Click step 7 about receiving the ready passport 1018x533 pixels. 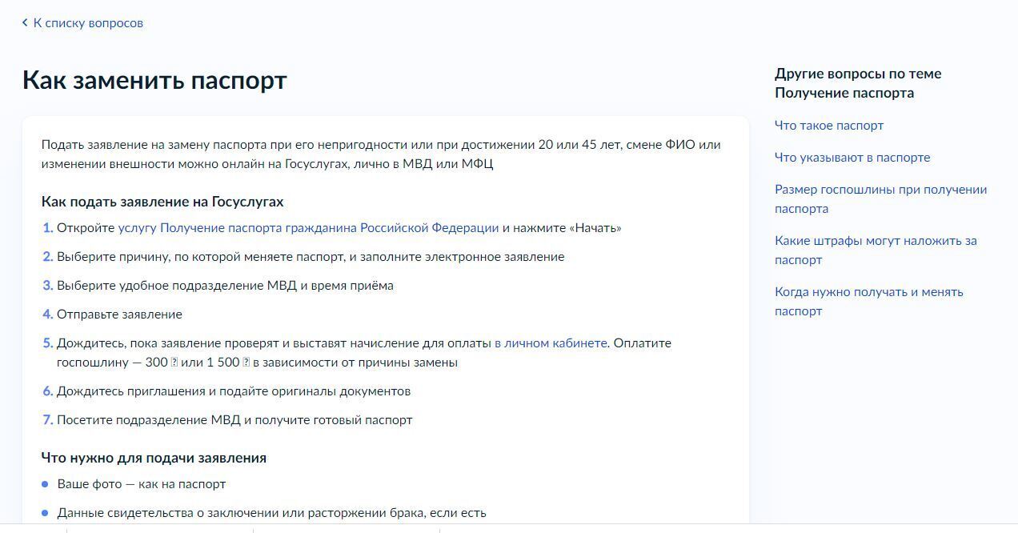coord(234,419)
